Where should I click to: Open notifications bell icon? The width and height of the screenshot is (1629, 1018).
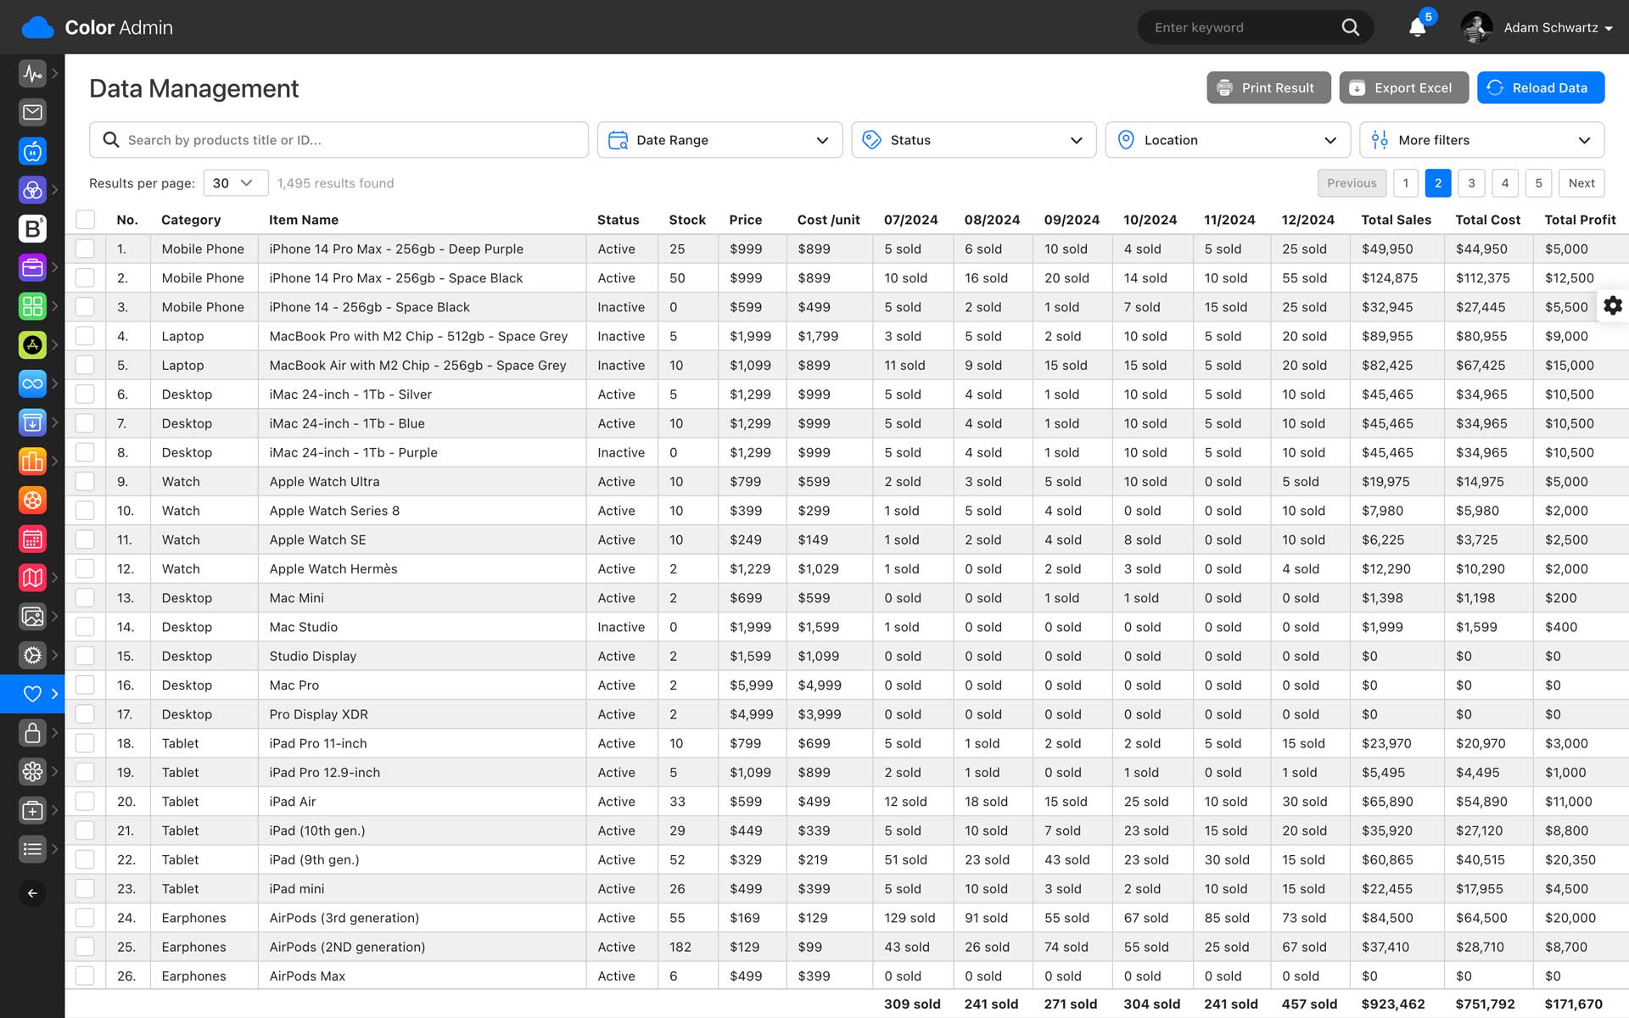coord(1417,27)
